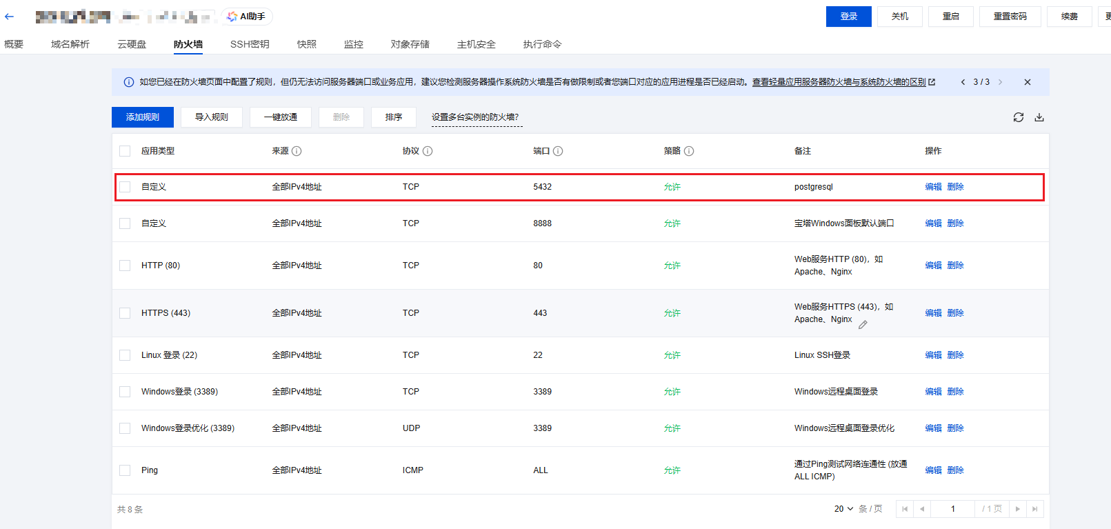Screen dimensions: 1111x529
Task: Open the 主机安全 tab
Action: point(477,44)
